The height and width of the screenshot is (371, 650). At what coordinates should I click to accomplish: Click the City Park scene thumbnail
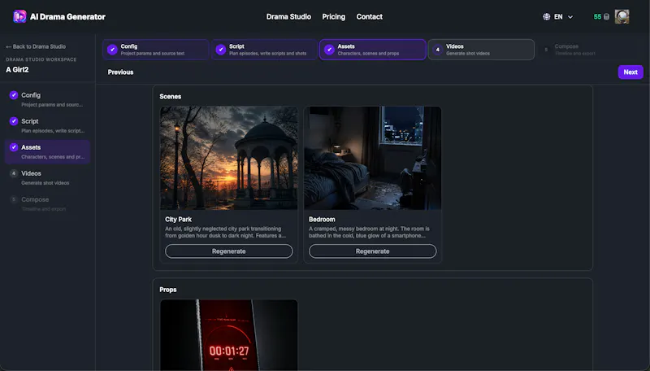tap(229, 158)
